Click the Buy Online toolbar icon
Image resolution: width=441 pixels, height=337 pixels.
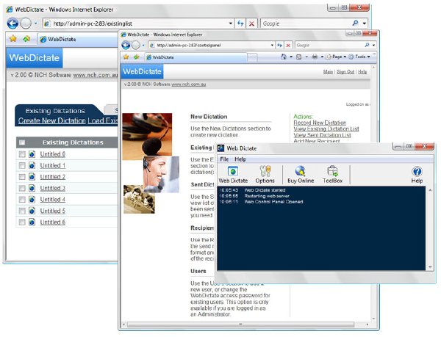coord(301,175)
